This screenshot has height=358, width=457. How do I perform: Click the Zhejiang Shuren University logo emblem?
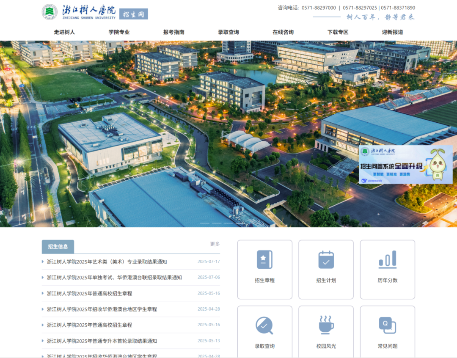(x=50, y=12)
